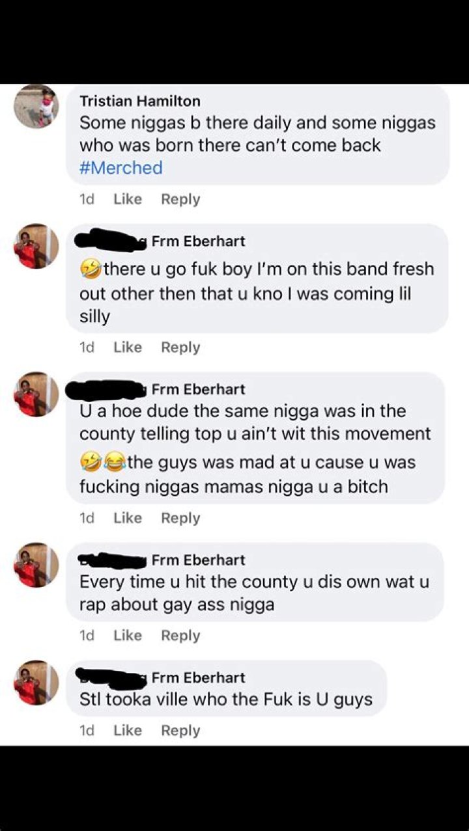Reply to the 'there u go' comment

(180, 347)
